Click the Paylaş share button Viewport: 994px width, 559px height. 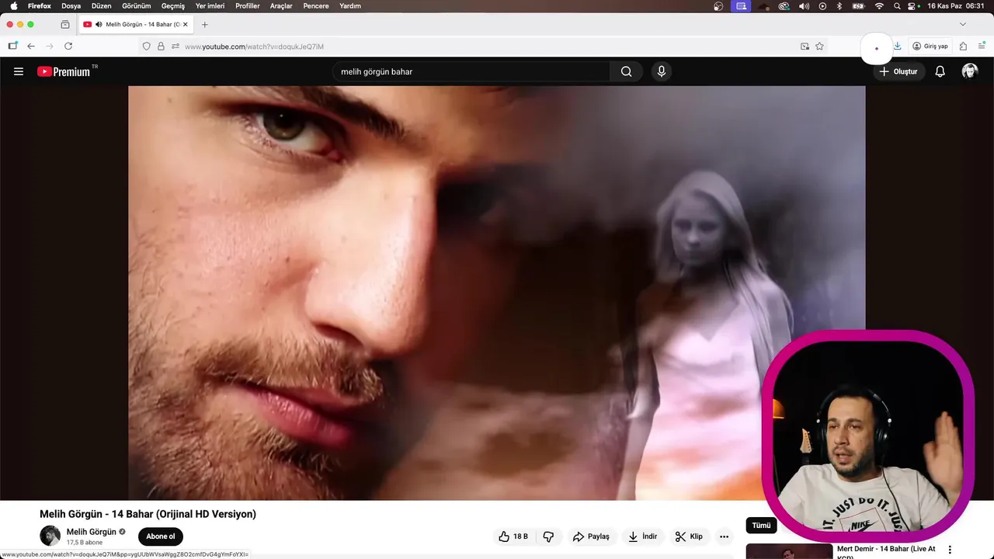coord(591,536)
